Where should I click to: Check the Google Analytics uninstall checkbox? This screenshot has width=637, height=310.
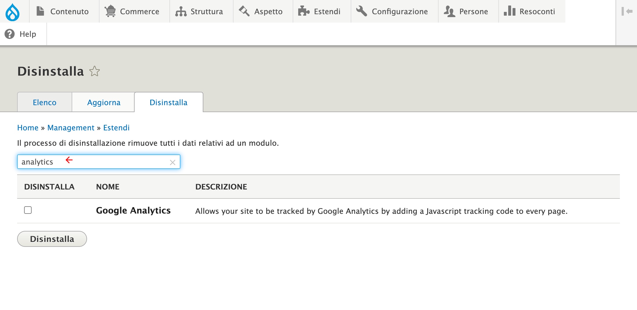[28, 210]
